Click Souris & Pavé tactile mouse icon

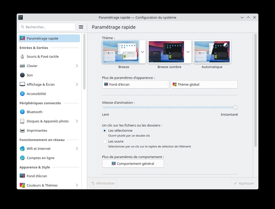pos(22,57)
